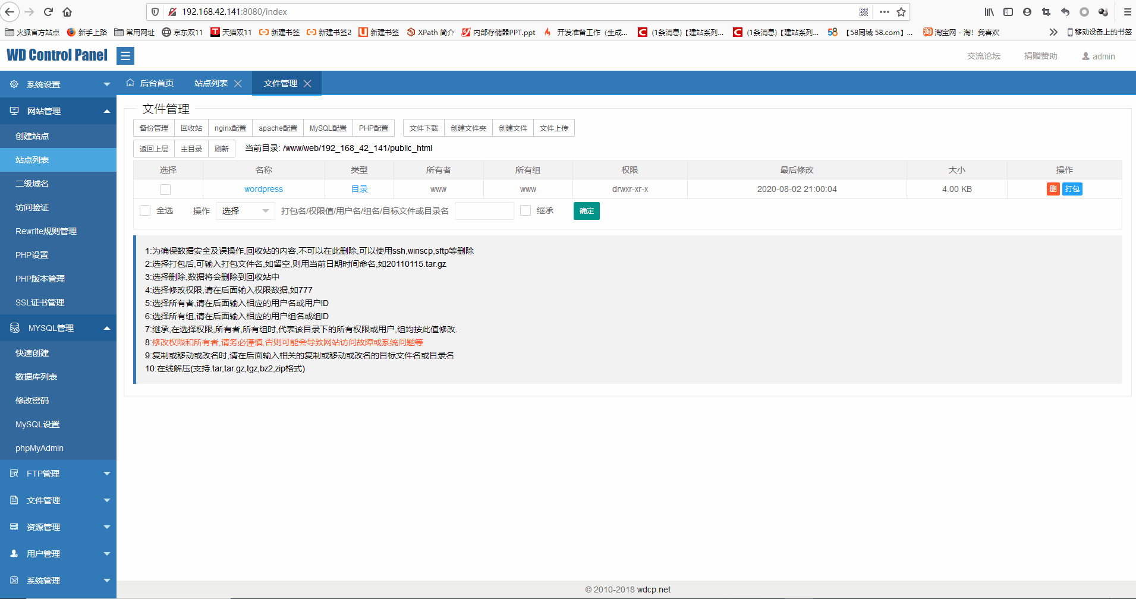Click the 刷新 refresh button

click(x=222, y=149)
